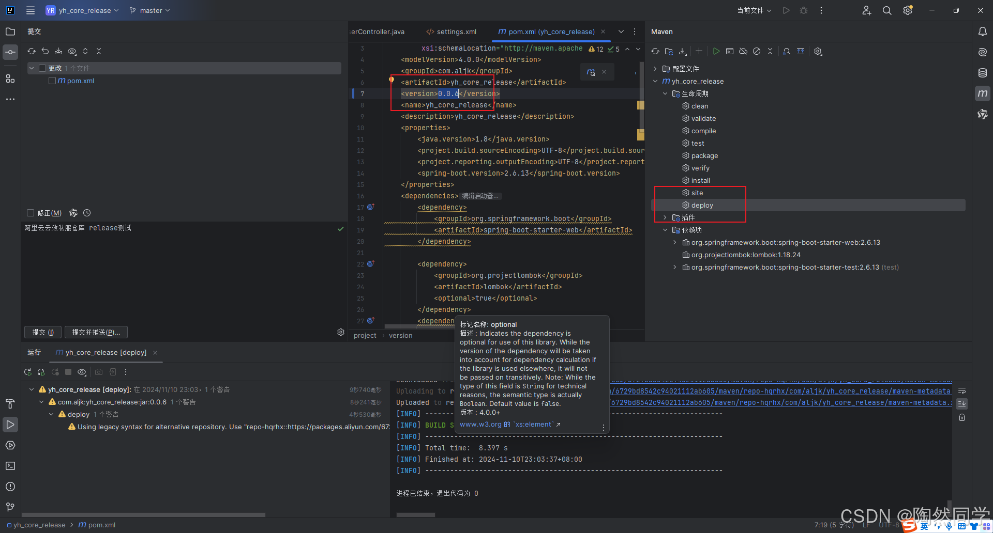
Task: Click the Search Everywhere magnifier icon
Action: pos(887,10)
